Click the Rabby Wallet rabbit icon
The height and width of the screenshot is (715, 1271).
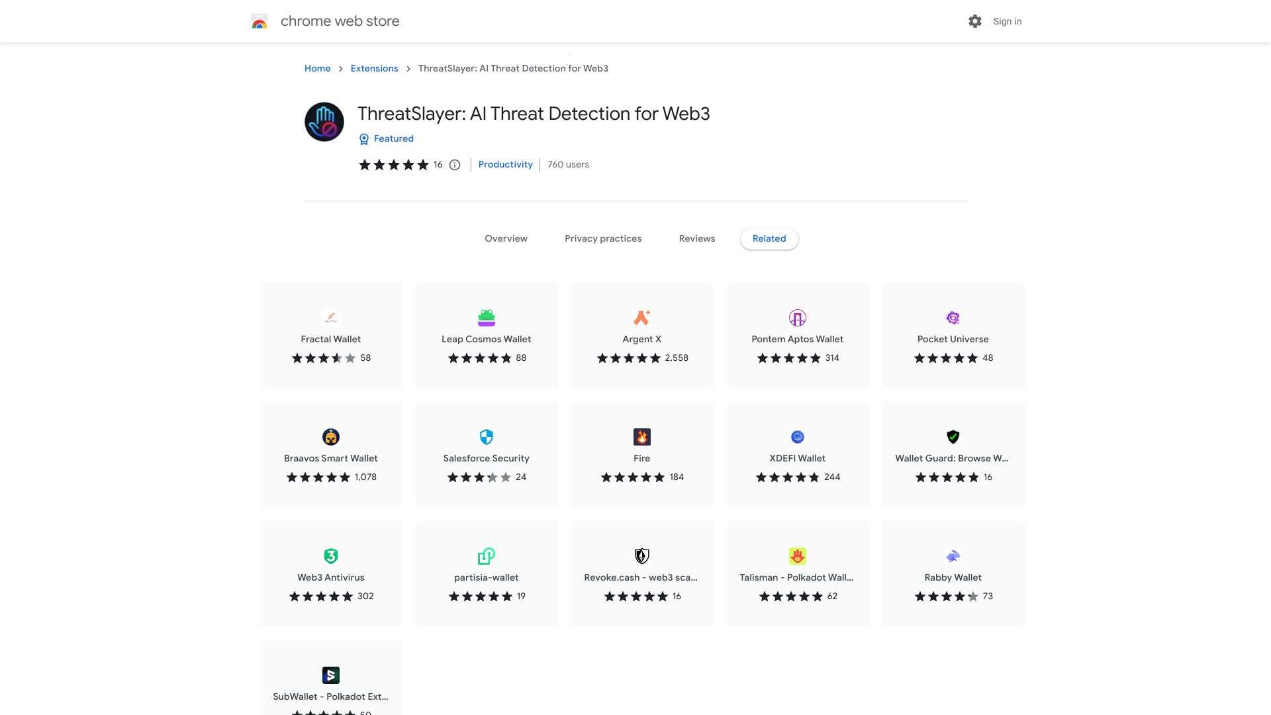(x=953, y=556)
